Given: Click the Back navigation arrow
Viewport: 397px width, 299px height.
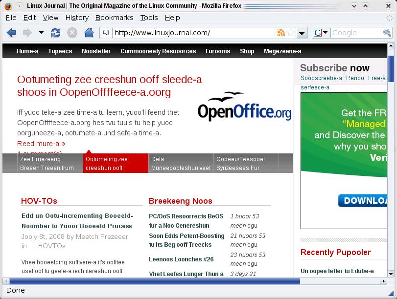Looking at the screenshot, I should 11,33.
